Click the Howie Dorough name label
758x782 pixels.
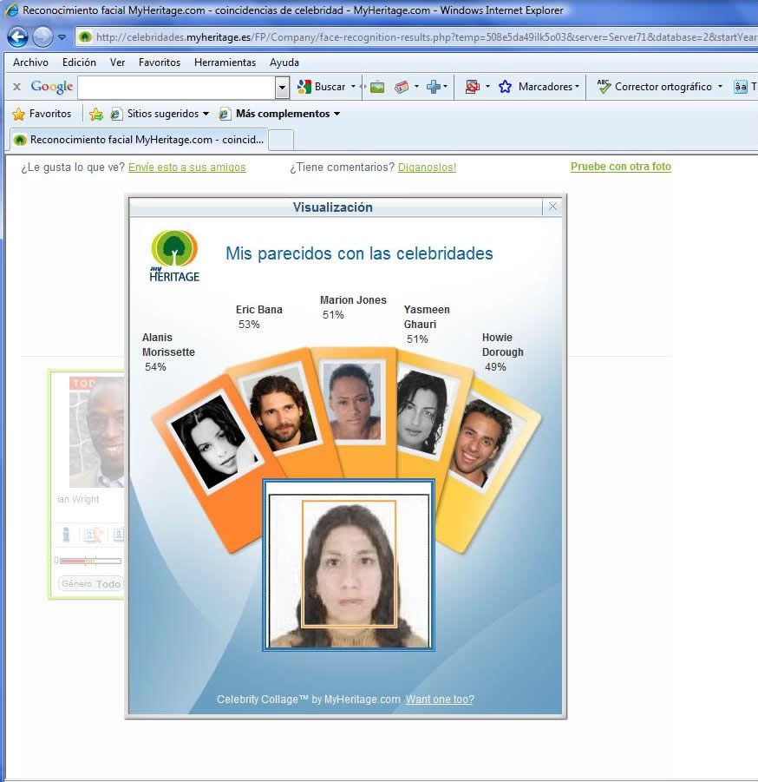click(x=503, y=345)
